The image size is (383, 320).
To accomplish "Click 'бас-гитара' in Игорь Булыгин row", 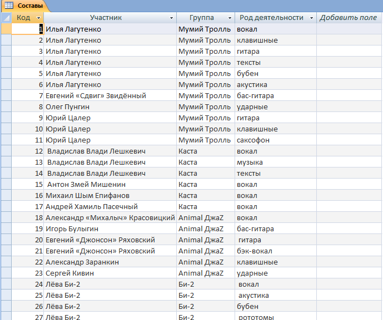I will (276, 229).
